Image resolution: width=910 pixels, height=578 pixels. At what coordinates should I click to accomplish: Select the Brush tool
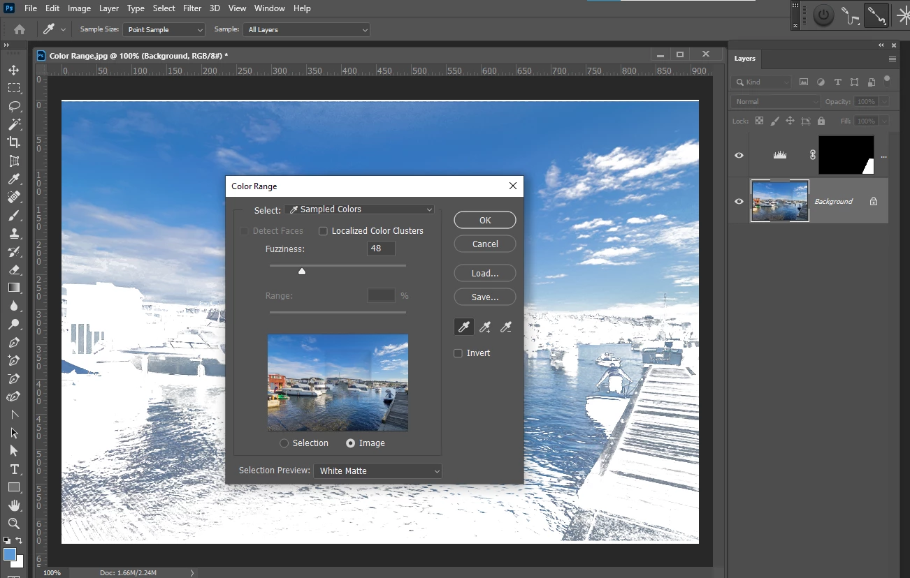(x=14, y=215)
